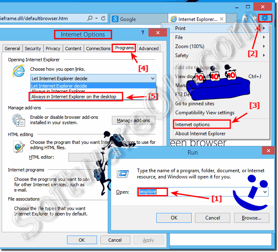Click OK in the Run dialog

tap(174, 217)
